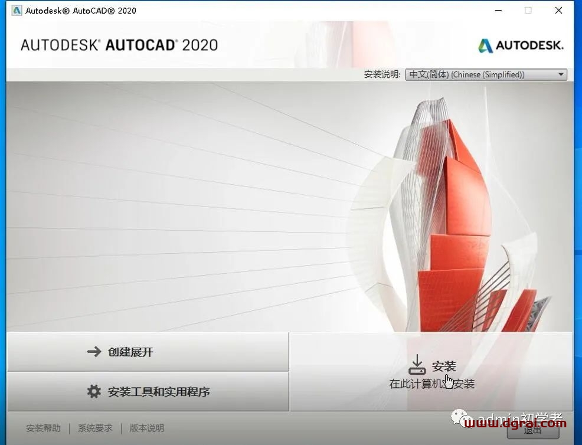The image size is (582, 445).
Task: Open the System Requirements (系统要求) link
Action: (x=95, y=428)
